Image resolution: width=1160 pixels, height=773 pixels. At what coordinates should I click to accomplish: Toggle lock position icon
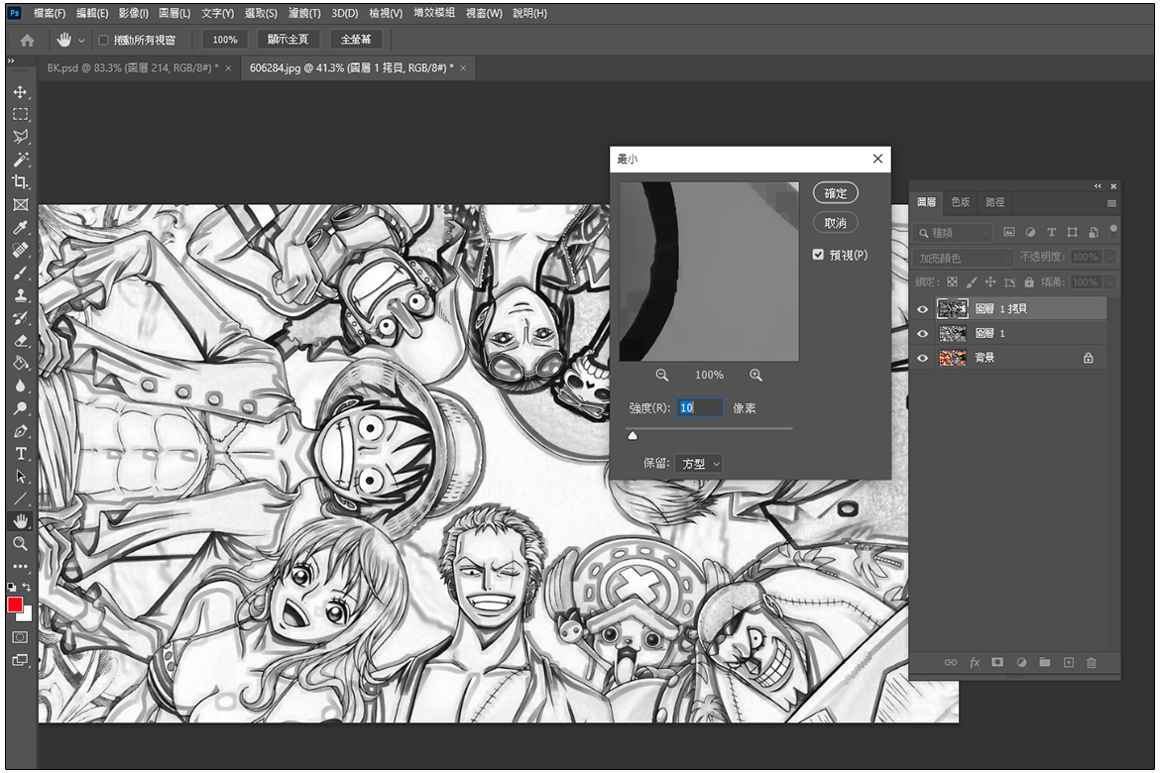pos(989,281)
